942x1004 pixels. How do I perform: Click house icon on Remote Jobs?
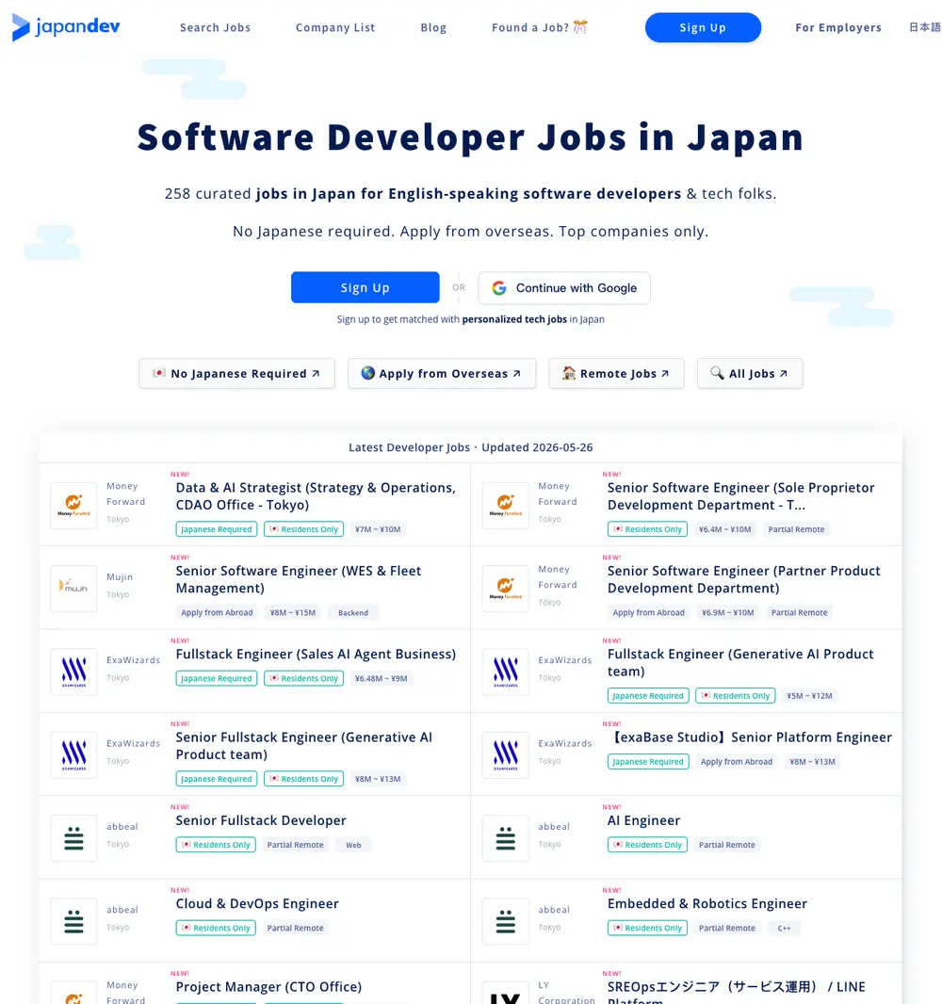coord(569,373)
